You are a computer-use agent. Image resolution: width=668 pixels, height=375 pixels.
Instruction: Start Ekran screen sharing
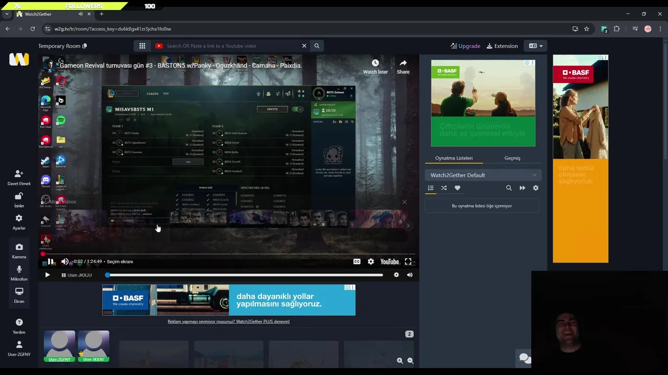click(x=19, y=295)
